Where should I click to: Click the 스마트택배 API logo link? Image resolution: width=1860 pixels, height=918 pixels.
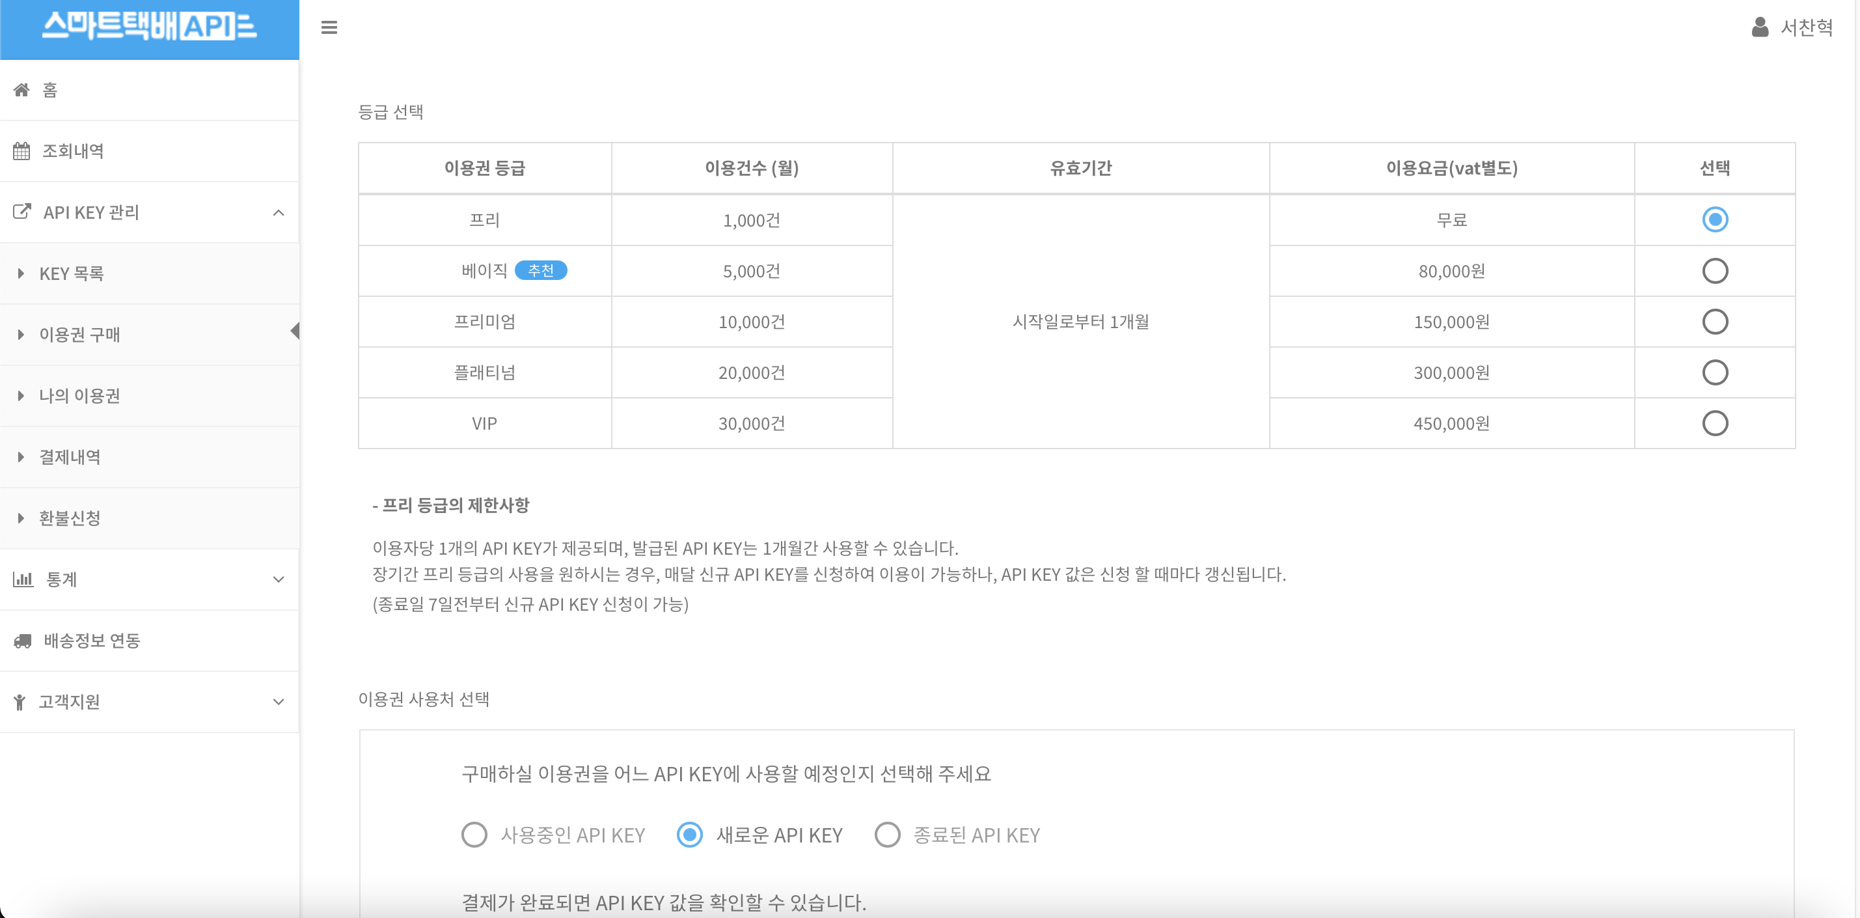coord(150,27)
